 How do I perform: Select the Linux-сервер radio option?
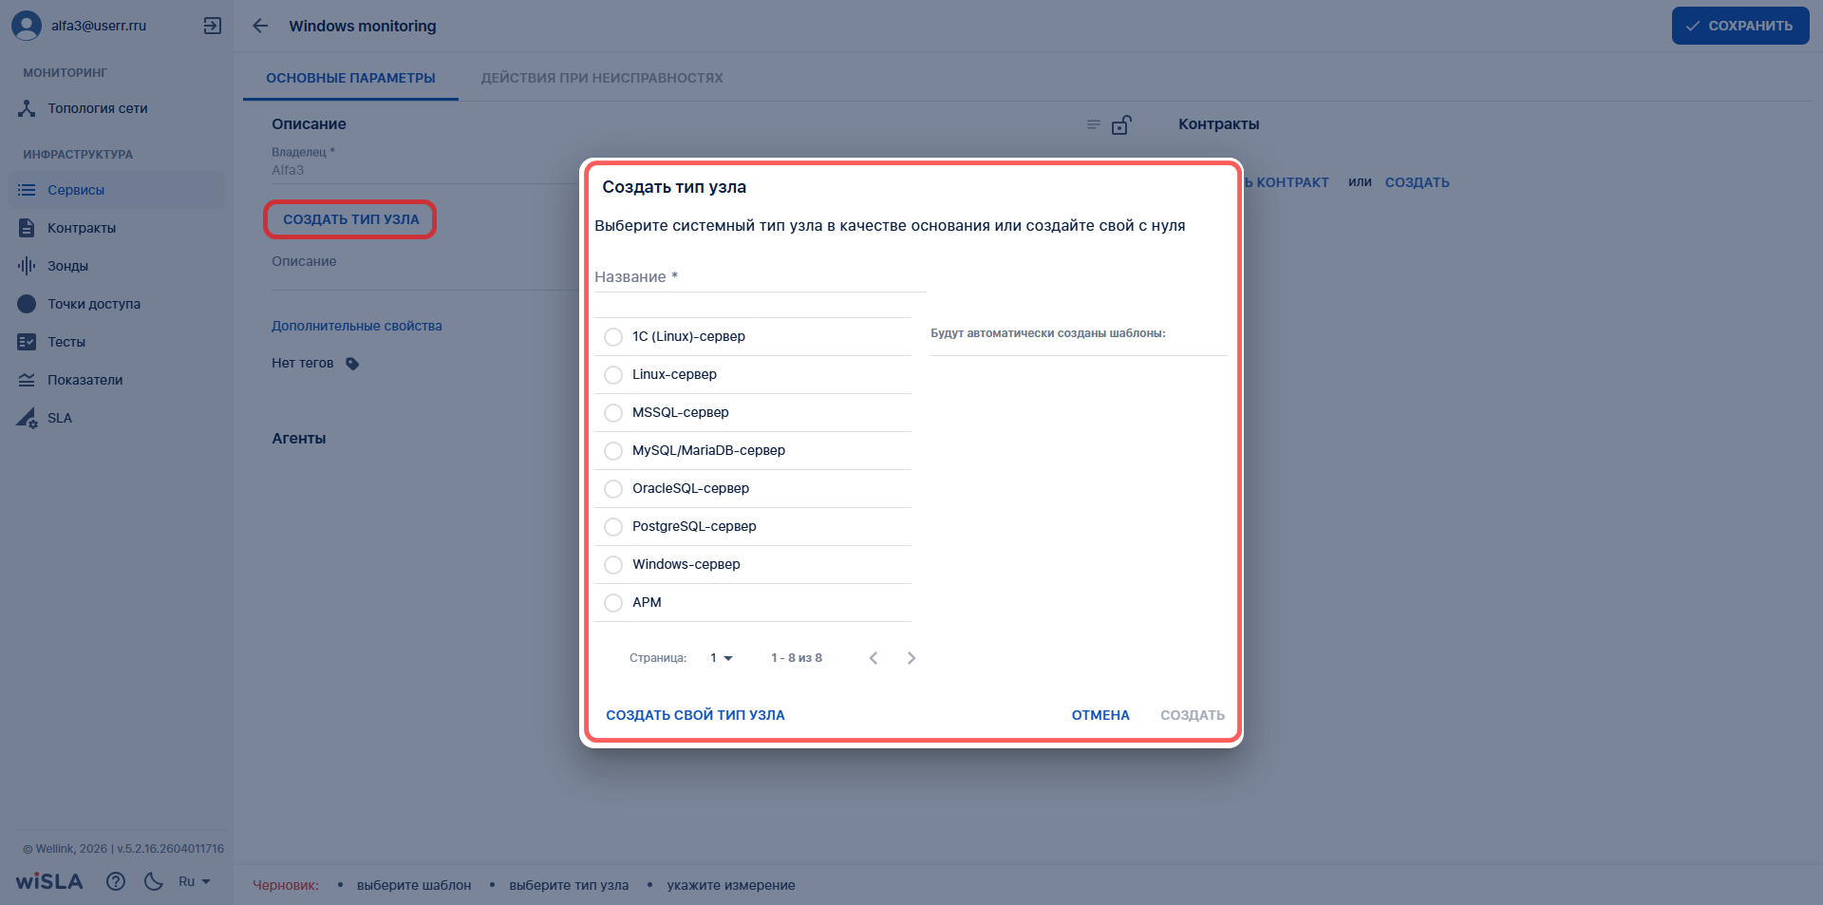(x=613, y=375)
